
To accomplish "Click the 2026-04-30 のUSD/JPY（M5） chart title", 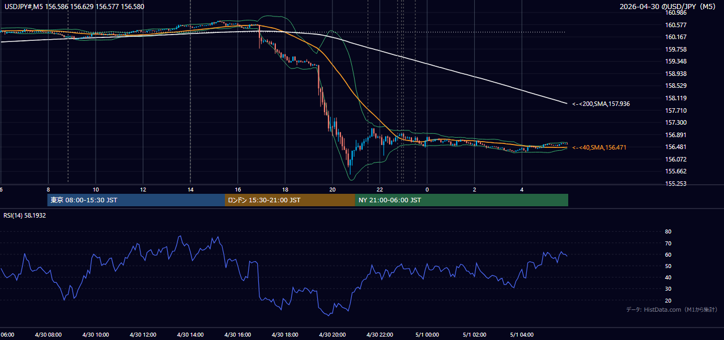I will coord(669,7).
